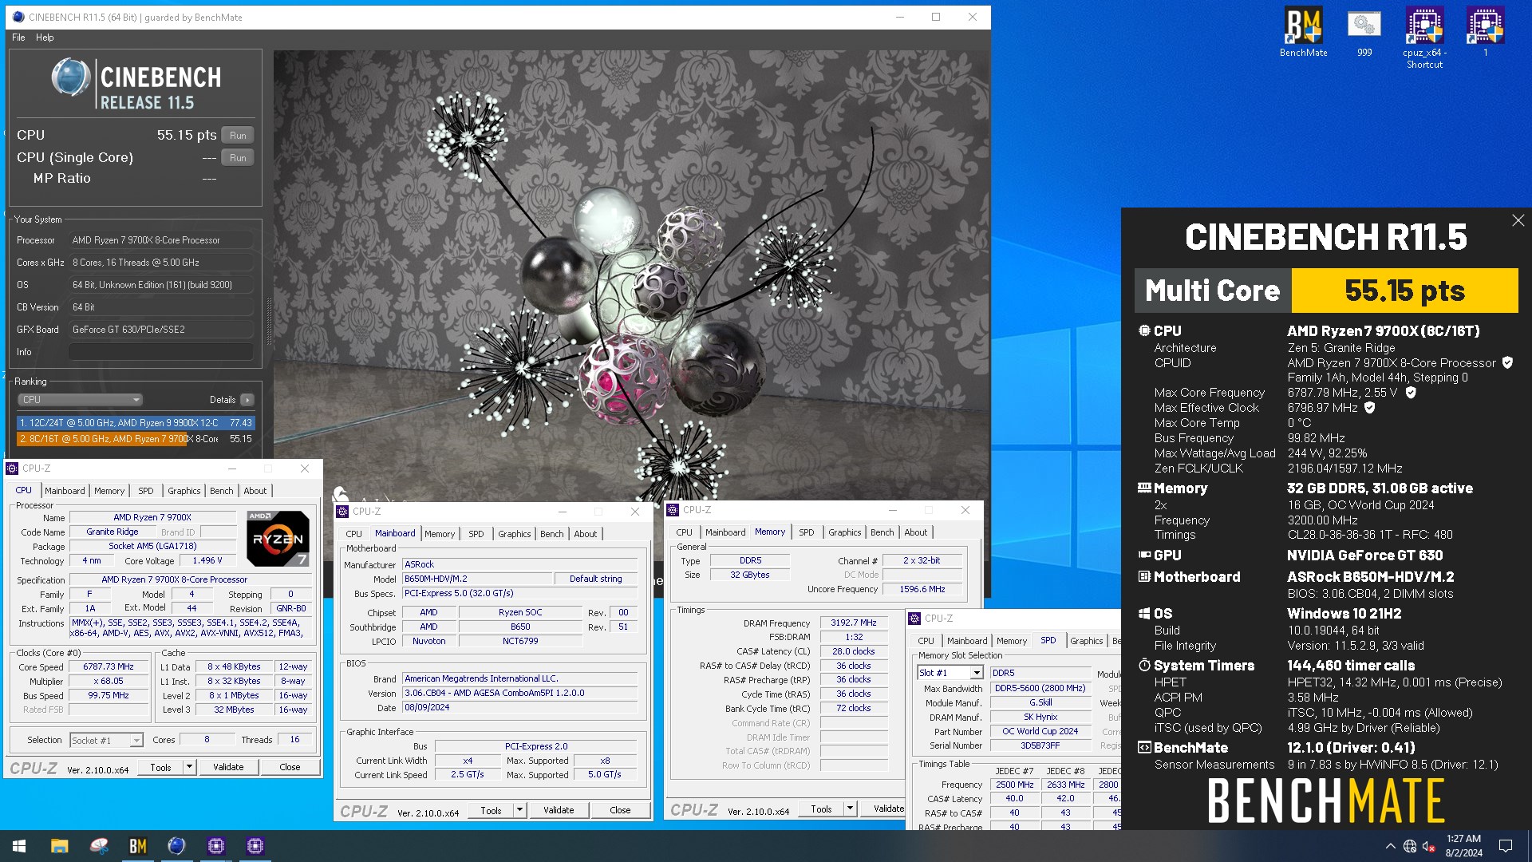Run the CPU Single Core benchmark
The image size is (1532, 862).
(x=238, y=158)
